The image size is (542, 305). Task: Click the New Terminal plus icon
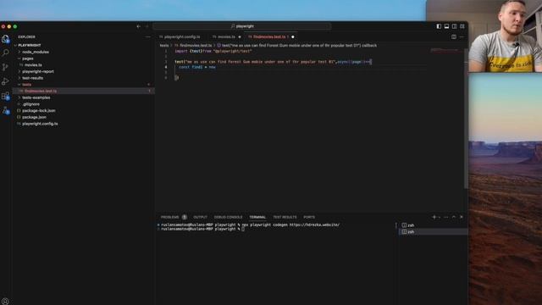[434, 217]
